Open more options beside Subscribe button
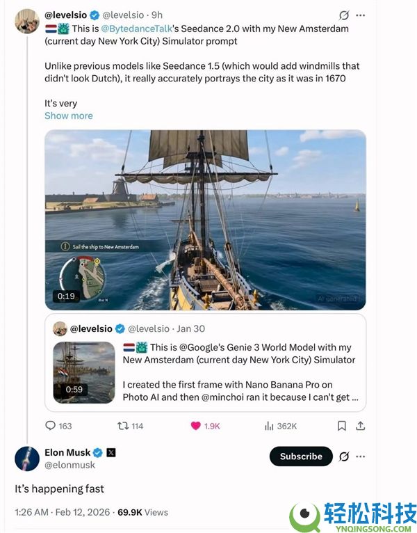 coord(360,456)
